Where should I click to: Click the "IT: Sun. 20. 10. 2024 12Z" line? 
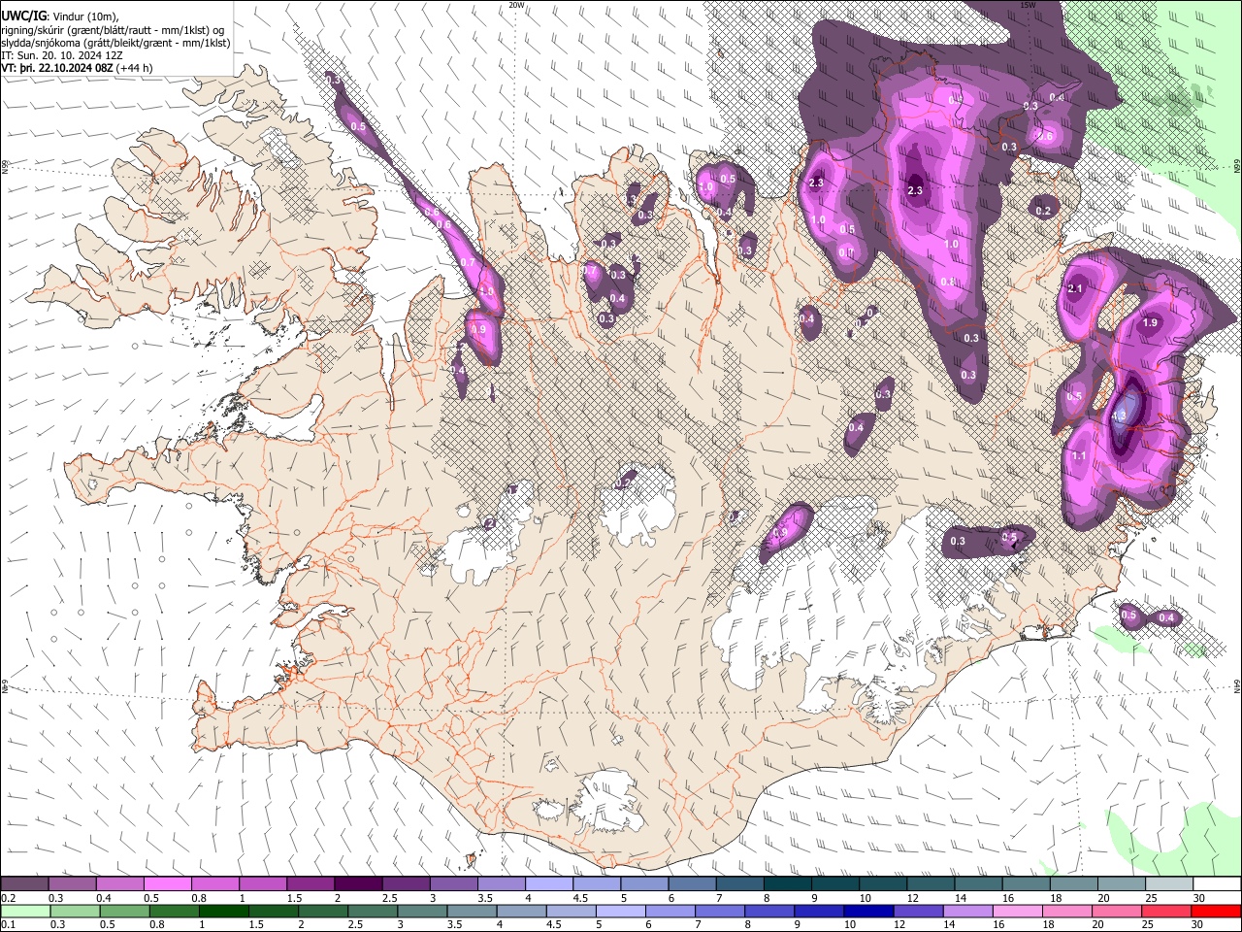(62, 55)
